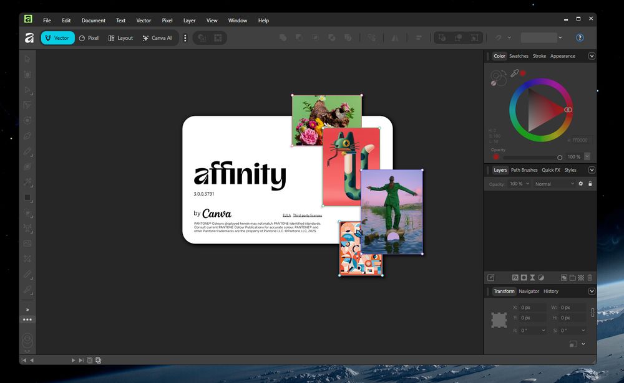Toggle the aspect ratio link in Transform

coord(593,313)
